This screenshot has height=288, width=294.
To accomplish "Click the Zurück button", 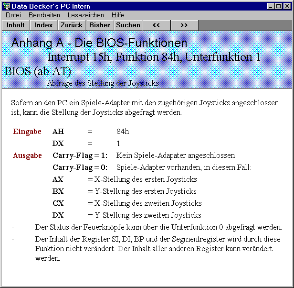I will pos(72,25).
